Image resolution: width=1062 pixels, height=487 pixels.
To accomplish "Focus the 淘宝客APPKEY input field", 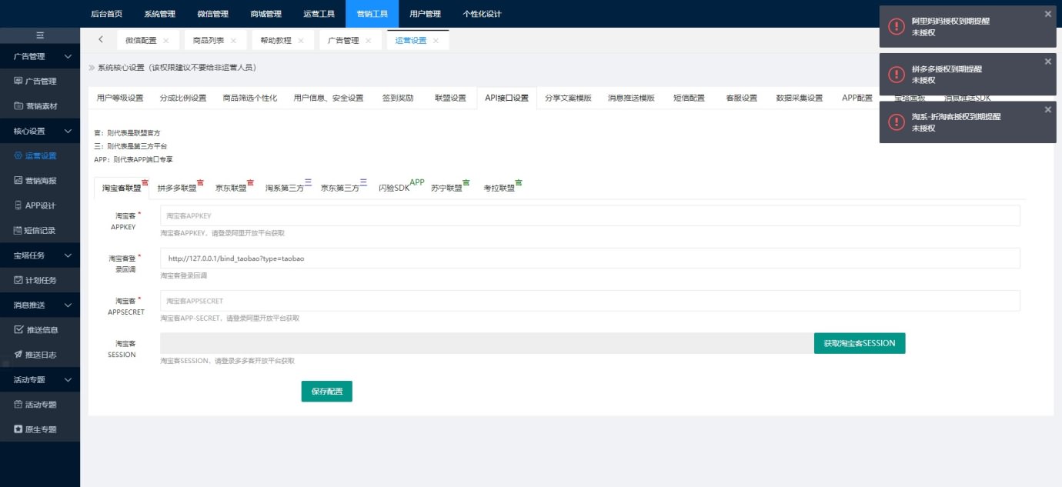I will pyautogui.click(x=590, y=216).
